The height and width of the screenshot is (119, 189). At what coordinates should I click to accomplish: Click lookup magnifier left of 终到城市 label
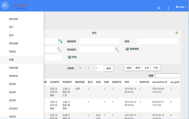[59, 49]
